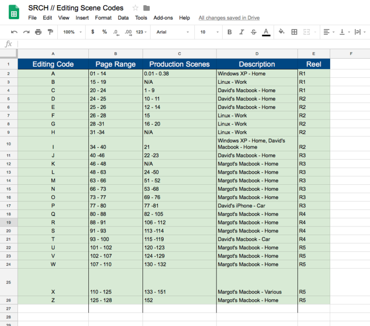Click the vertical align icon

coord(342,32)
